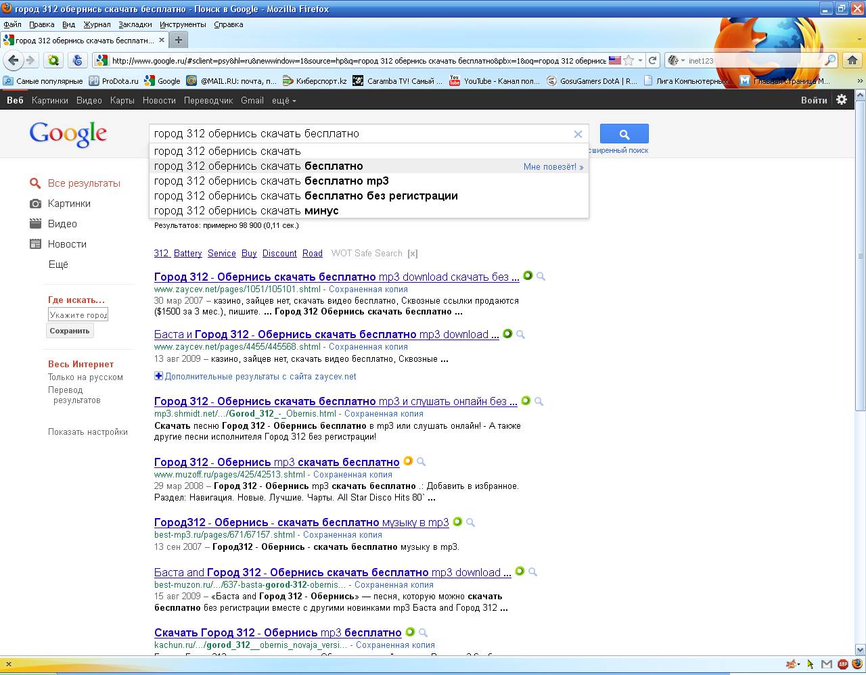The image size is (866, 675).
Task: Click the WOT rating circle beside first result
Action: coord(528,276)
